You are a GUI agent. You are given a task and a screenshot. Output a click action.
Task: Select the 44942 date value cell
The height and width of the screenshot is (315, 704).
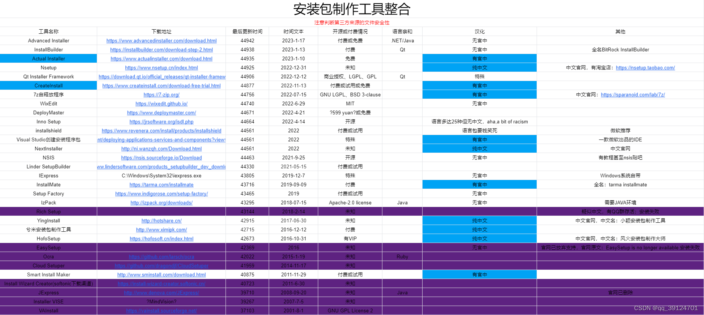[x=247, y=40]
